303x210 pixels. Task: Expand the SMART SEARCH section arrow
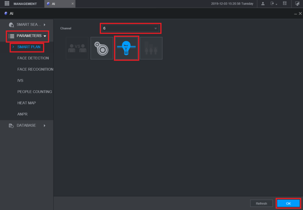click(x=45, y=25)
